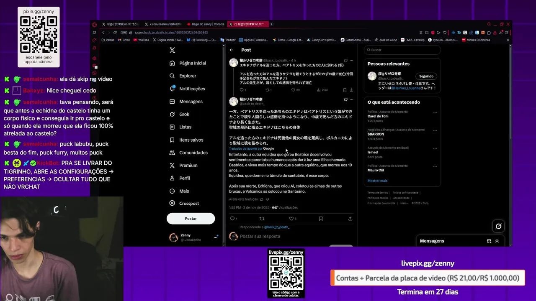Share the first post in thread
Screen dimensions: 536x301
click(351, 90)
